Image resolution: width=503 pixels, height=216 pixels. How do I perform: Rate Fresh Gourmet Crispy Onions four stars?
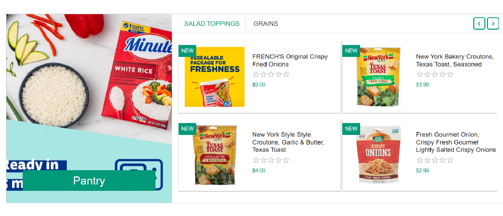click(x=443, y=160)
